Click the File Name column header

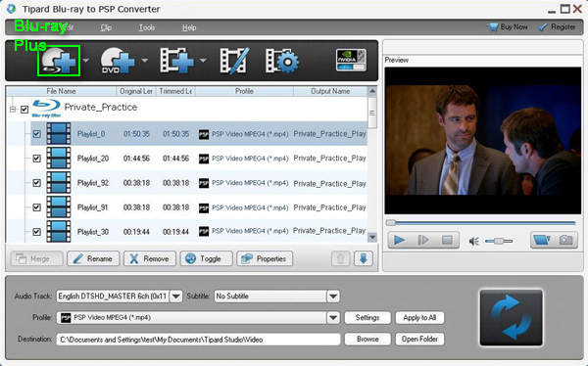click(61, 91)
